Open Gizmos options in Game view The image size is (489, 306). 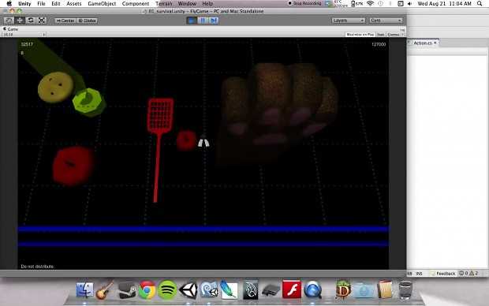click(x=394, y=35)
